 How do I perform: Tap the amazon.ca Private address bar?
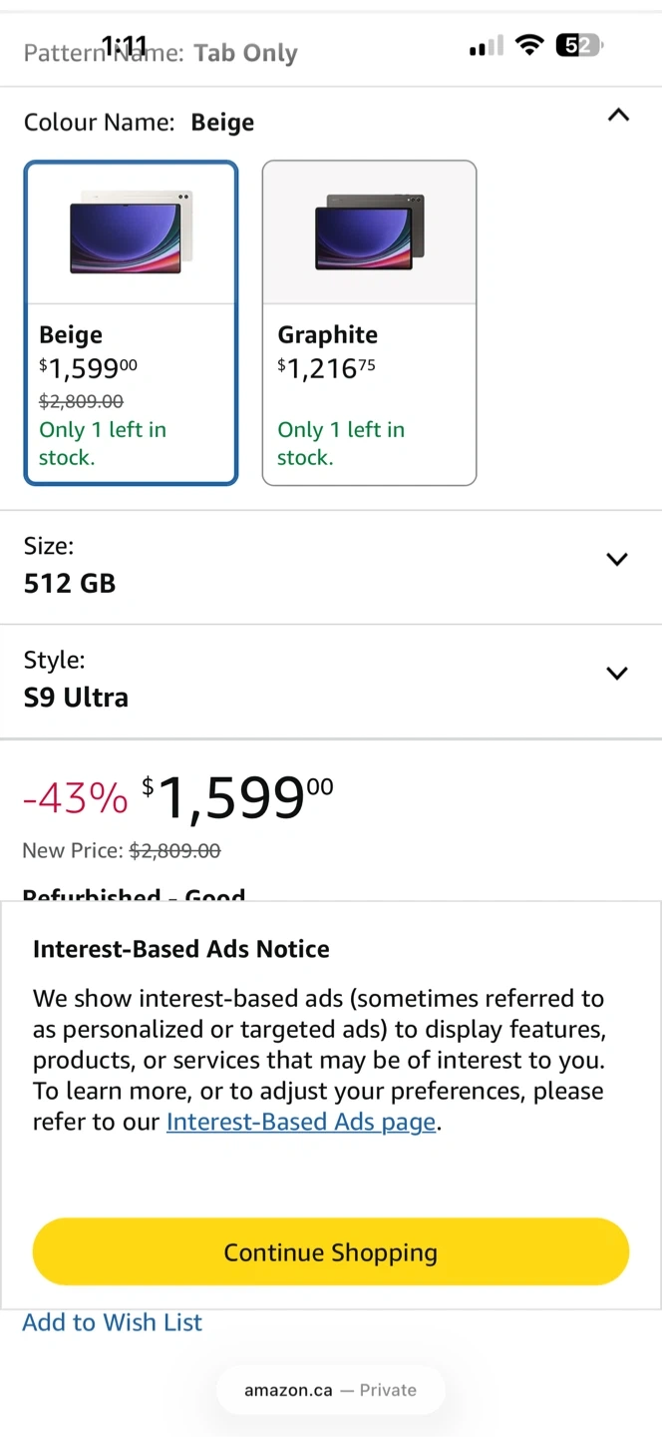330,1390
